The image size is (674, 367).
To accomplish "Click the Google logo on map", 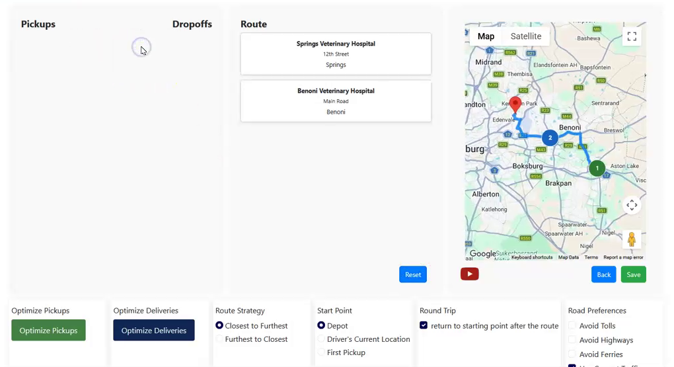I will [x=482, y=254].
